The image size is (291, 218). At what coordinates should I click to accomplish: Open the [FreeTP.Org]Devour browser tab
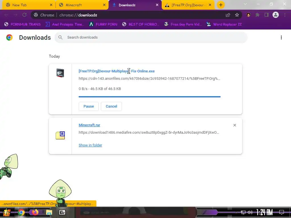click(188, 5)
